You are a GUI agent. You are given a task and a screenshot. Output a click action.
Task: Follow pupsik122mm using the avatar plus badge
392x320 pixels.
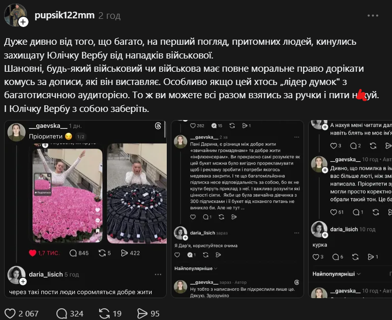click(23, 22)
